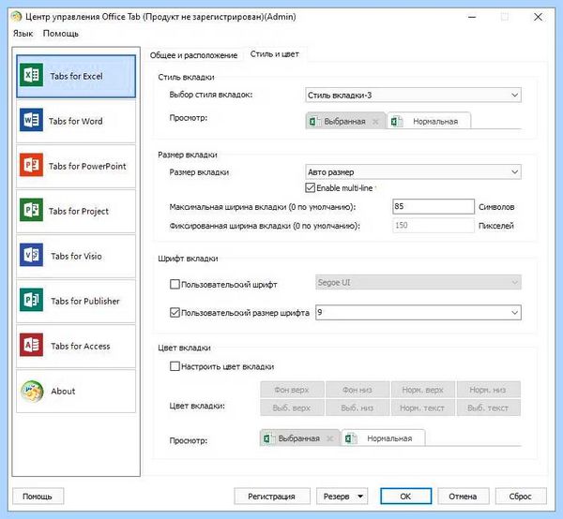Viewport: 563px width, 519px height.
Task: Minimize the Office Tab Center window
Action: point(472,17)
